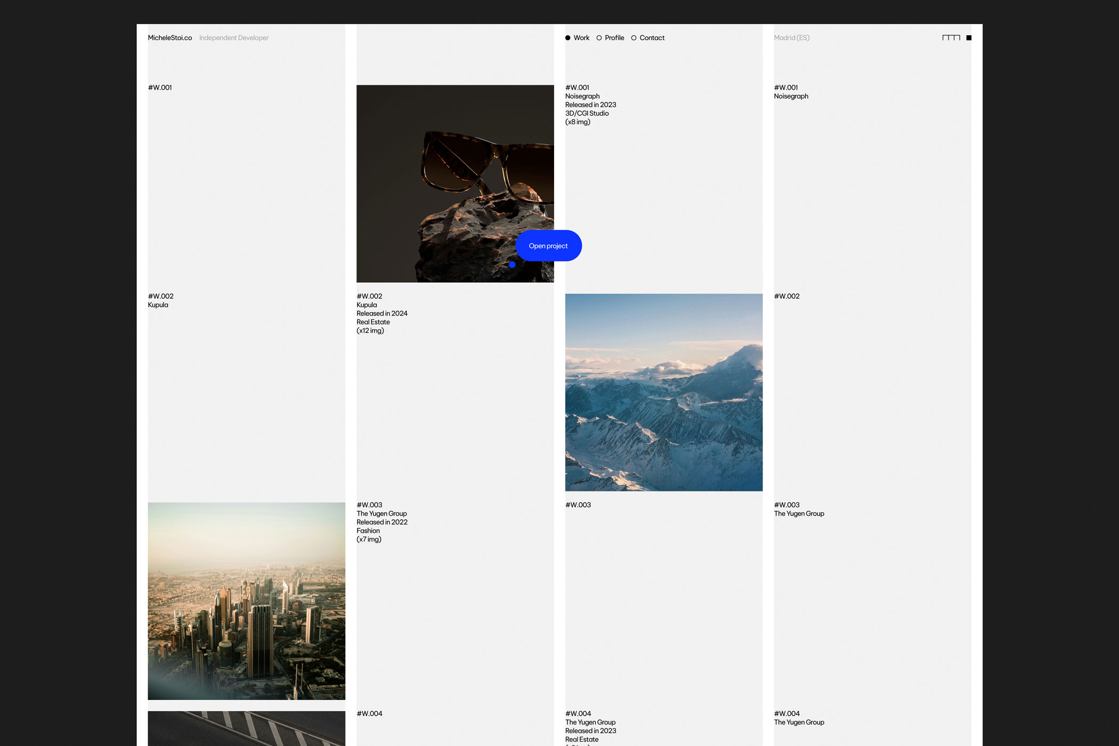The height and width of the screenshot is (746, 1119).
Task: Click the MicheleStoi.co logo link
Action: [169, 38]
